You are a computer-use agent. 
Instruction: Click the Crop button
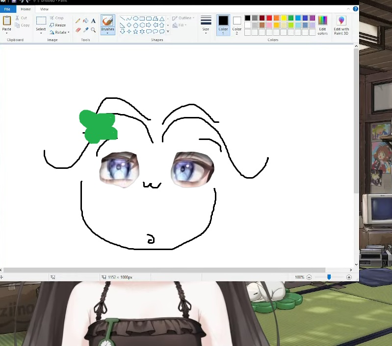click(x=56, y=18)
